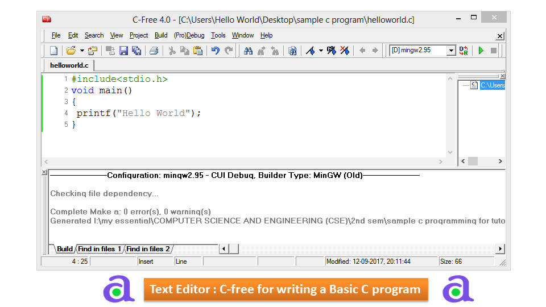The width and height of the screenshot is (546, 307).
Task: Redo the last undone edit
Action: [x=229, y=51]
